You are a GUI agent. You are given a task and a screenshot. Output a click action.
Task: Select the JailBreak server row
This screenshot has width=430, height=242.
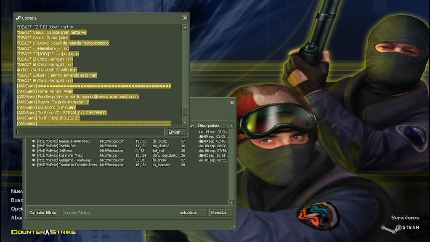[127, 151]
